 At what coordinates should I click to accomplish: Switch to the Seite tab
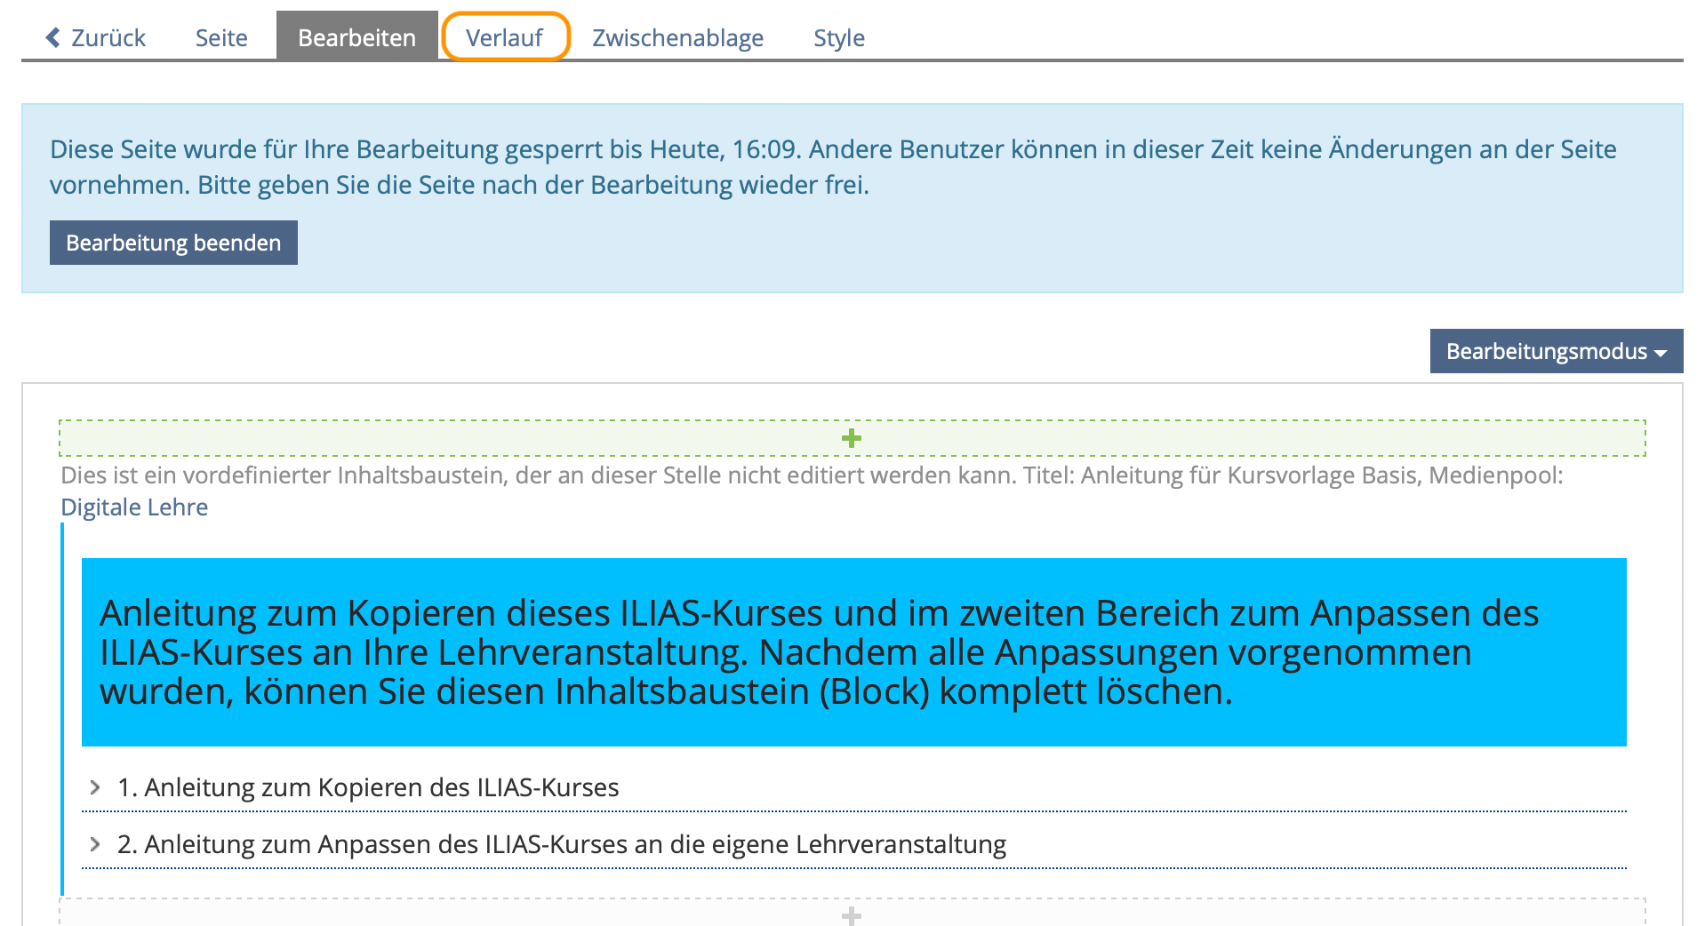click(x=221, y=37)
